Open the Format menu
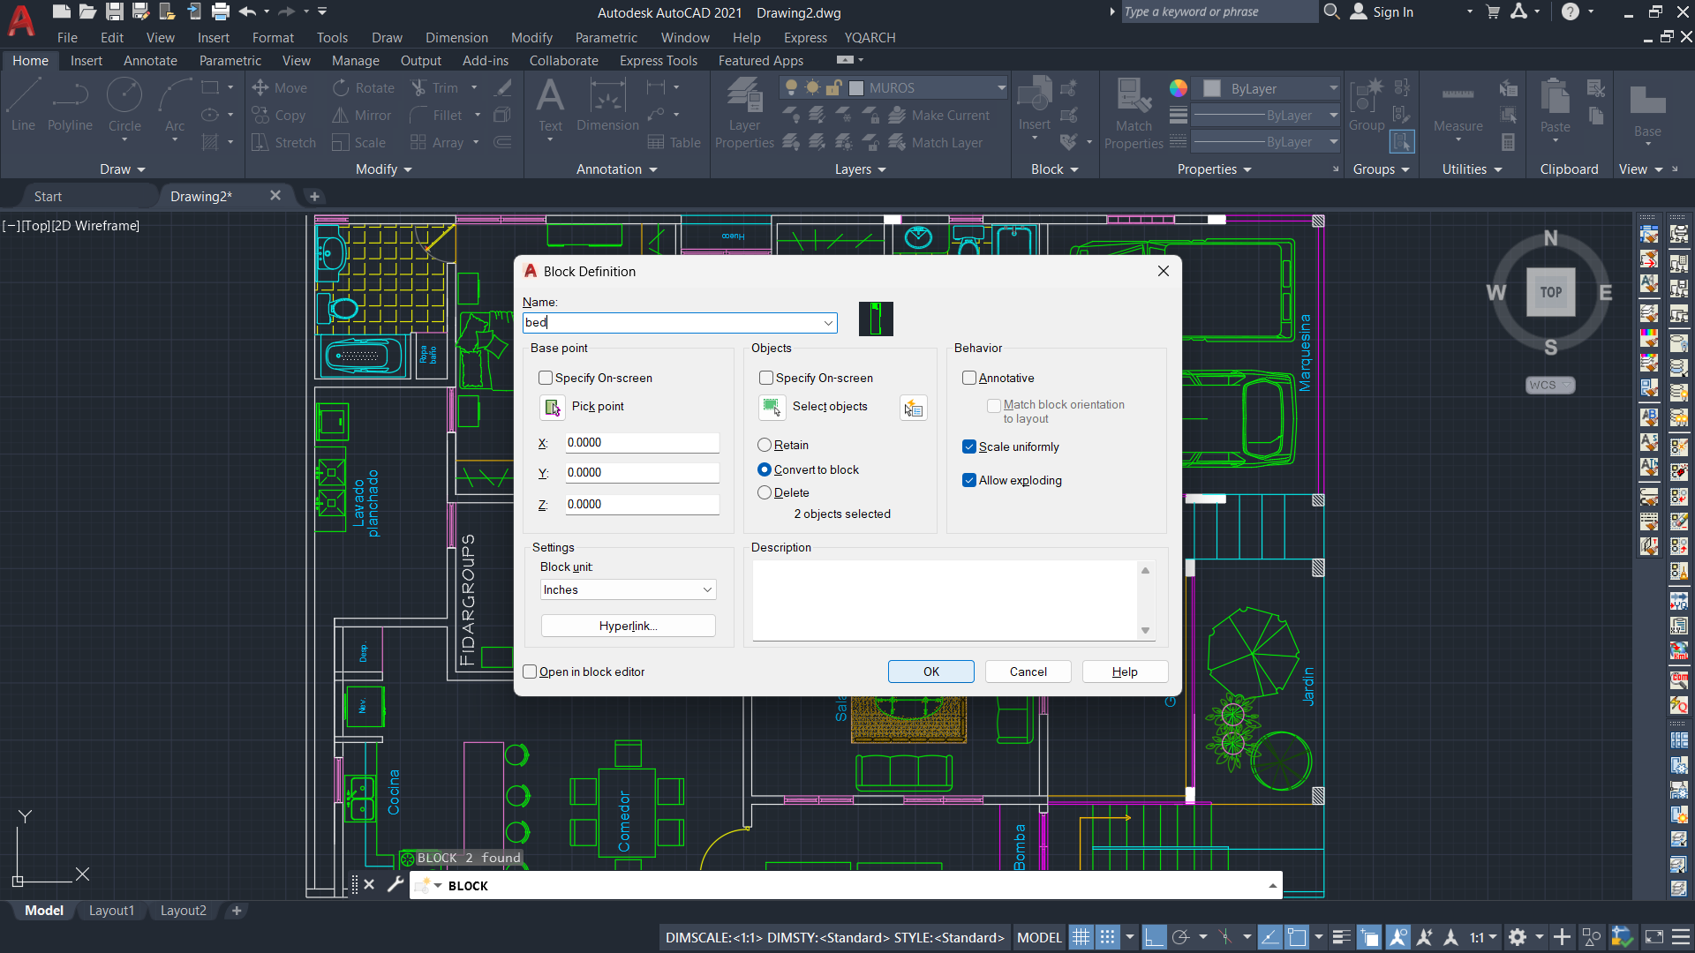Viewport: 1695px width, 953px height. pos(273,38)
